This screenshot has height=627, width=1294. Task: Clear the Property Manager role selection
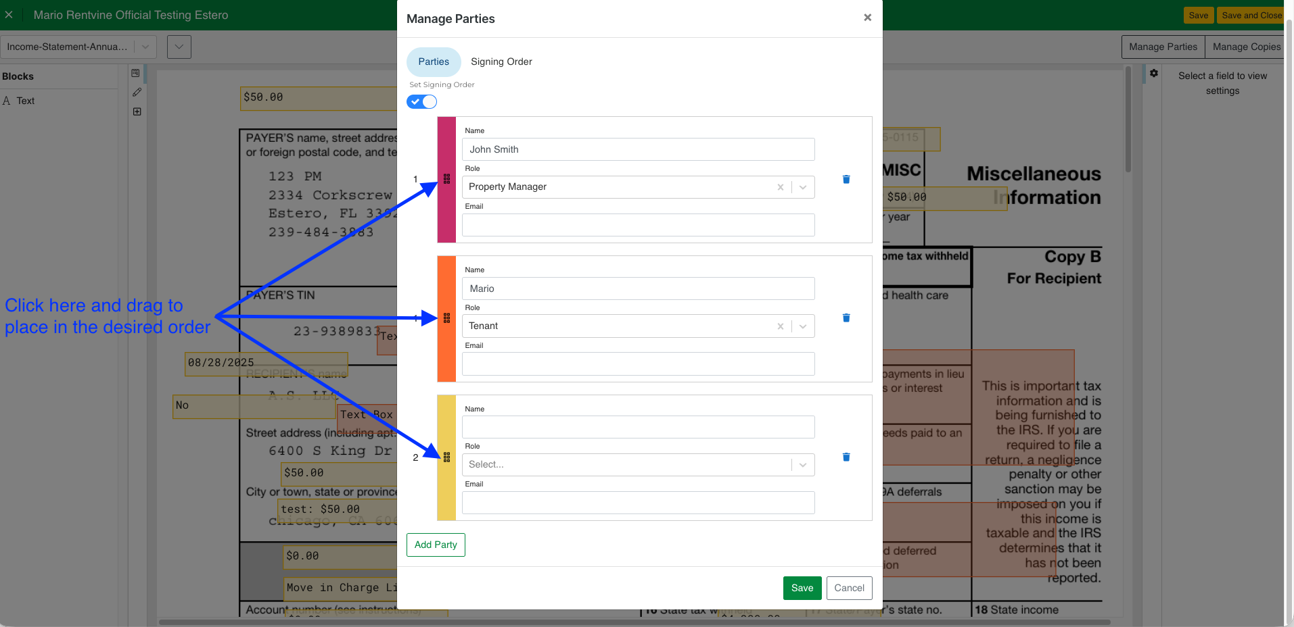(x=780, y=187)
